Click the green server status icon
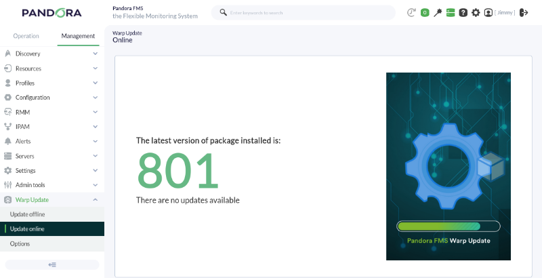The height and width of the screenshot is (278, 542). pos(451,13)
